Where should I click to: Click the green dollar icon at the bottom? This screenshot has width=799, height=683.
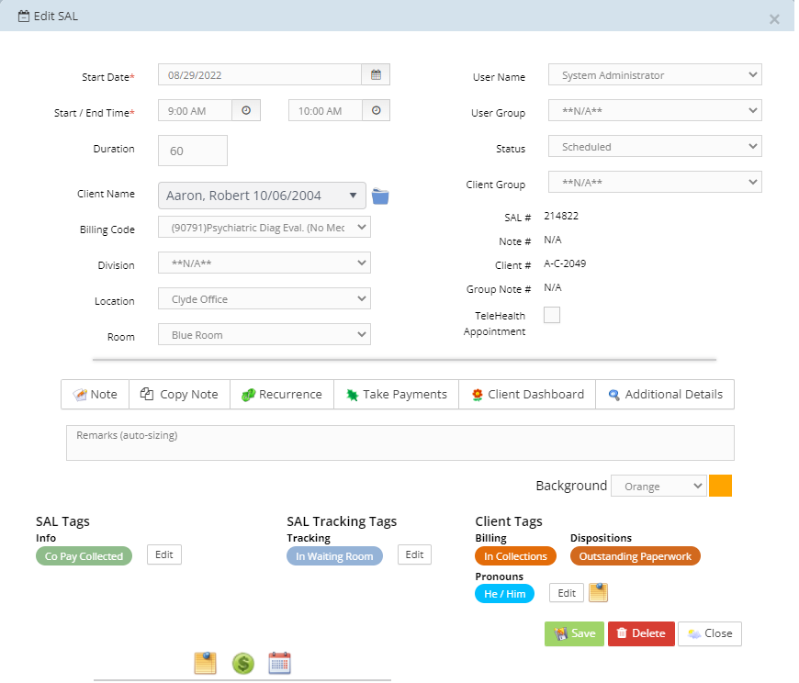(242, 663)
